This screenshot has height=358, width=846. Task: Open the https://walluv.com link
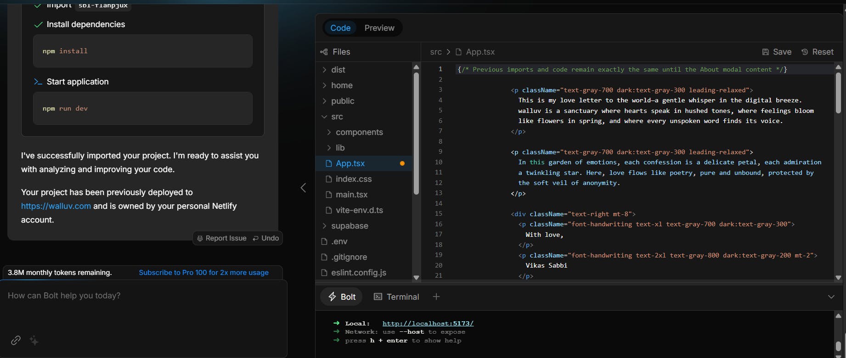(56, 206)
